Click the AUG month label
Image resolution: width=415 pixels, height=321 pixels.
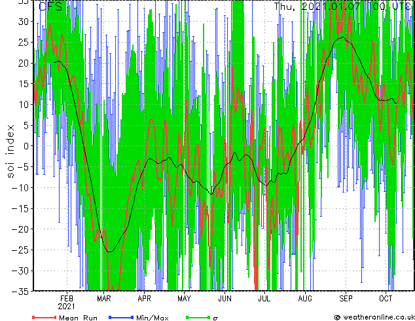(x=305, y=299)
